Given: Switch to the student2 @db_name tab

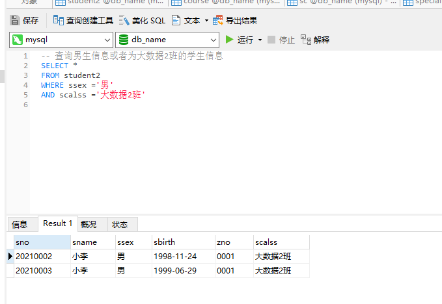Looking at the screenshot, I should point(110,2).
